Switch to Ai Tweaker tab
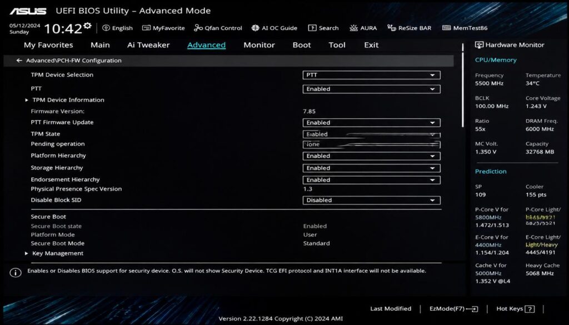This screenshot has height=325, width=569. 148,45
